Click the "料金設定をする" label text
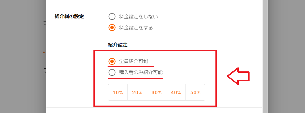Screen dimensions: 305x113 click(136, 28)
